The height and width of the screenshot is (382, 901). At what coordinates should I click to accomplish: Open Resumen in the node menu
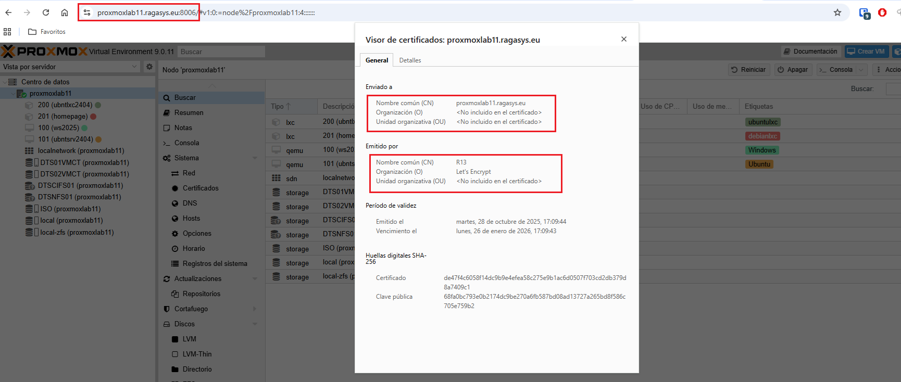[x=211, y=112]
